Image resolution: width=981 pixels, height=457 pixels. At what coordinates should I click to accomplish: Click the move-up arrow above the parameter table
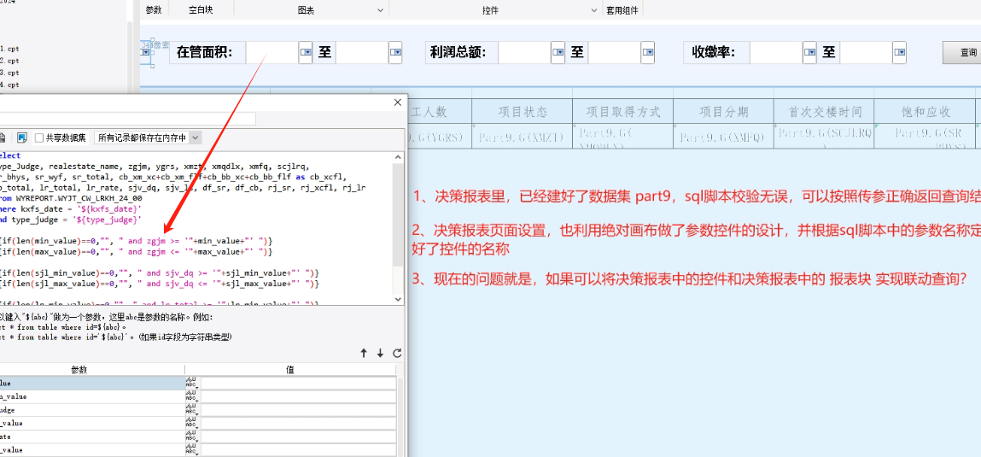[x=364, y=354]
